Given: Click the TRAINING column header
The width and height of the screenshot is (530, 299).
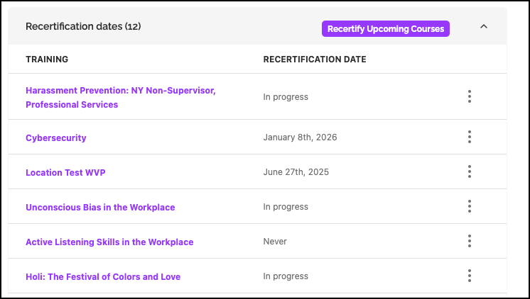Looking at the screenshot, I should (47, 60).
